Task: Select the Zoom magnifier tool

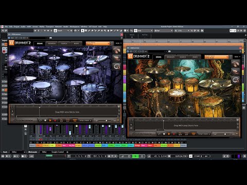Action: pos(105,31)
